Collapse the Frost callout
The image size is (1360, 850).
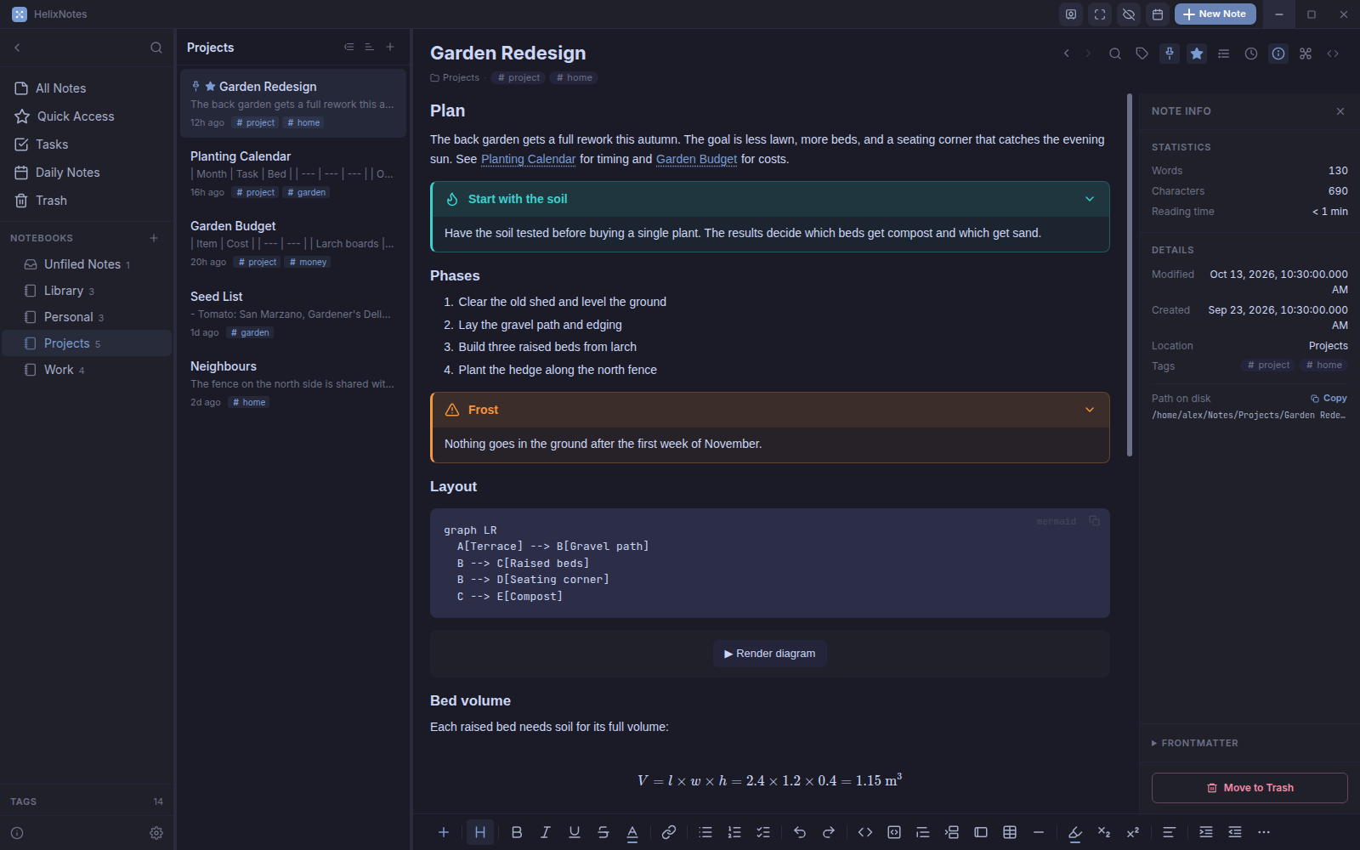click(1090, 410)
